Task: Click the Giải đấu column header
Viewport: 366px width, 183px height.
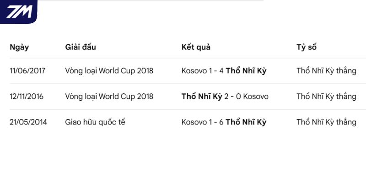Action: 81,47
